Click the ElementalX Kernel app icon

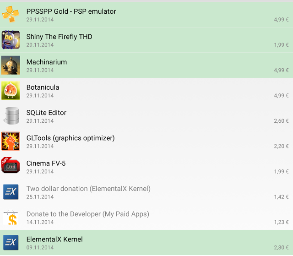coord(11,242)
